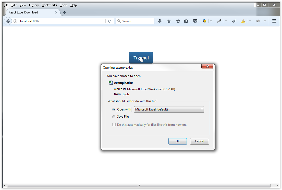Check Do this automatically for files
This screenshot has height=190, width=282.
click(x=114, y=125)
